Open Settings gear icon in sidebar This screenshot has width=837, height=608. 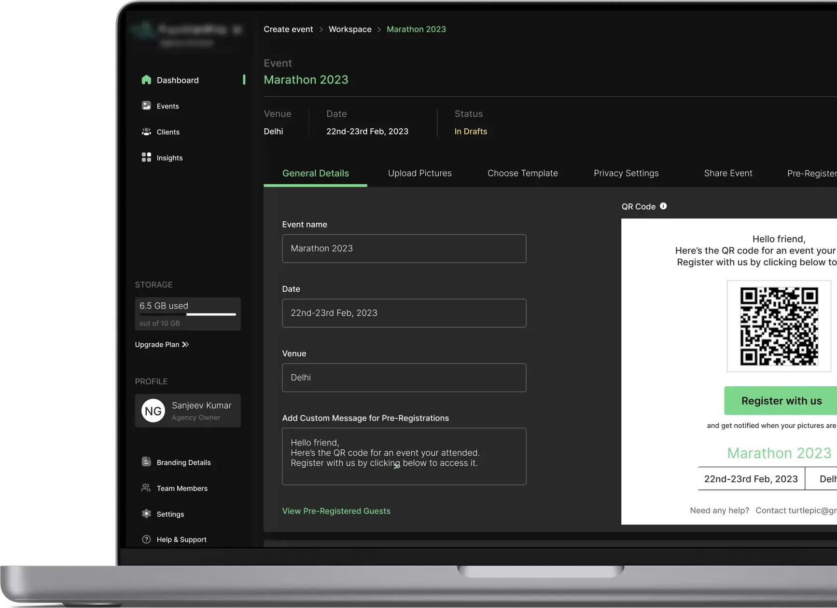146,513
